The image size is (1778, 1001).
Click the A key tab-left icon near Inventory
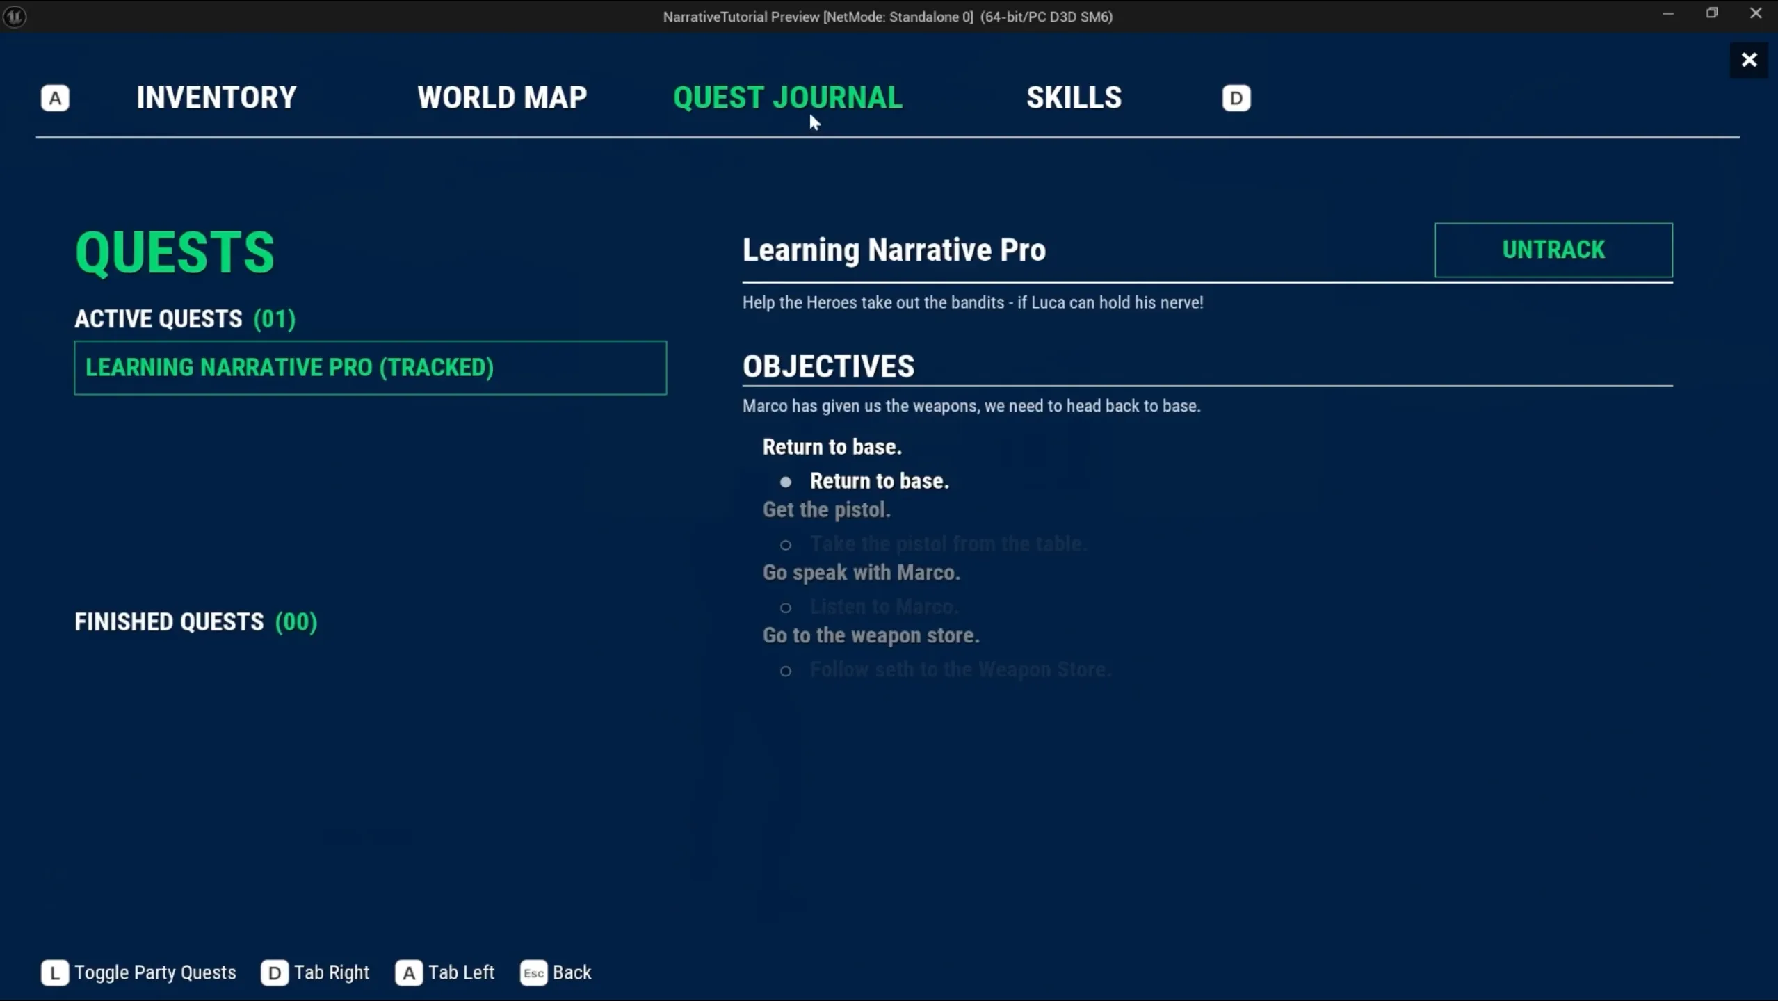55,98
